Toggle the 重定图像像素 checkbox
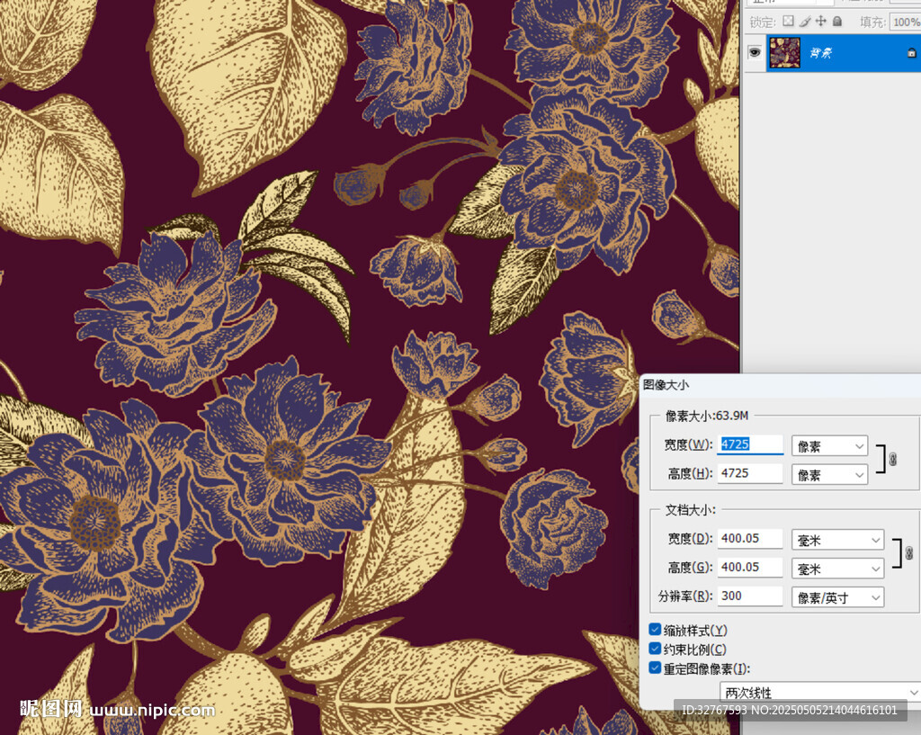Image resolution: width=921 pixels, height=735 pixels. pos(655,668)
